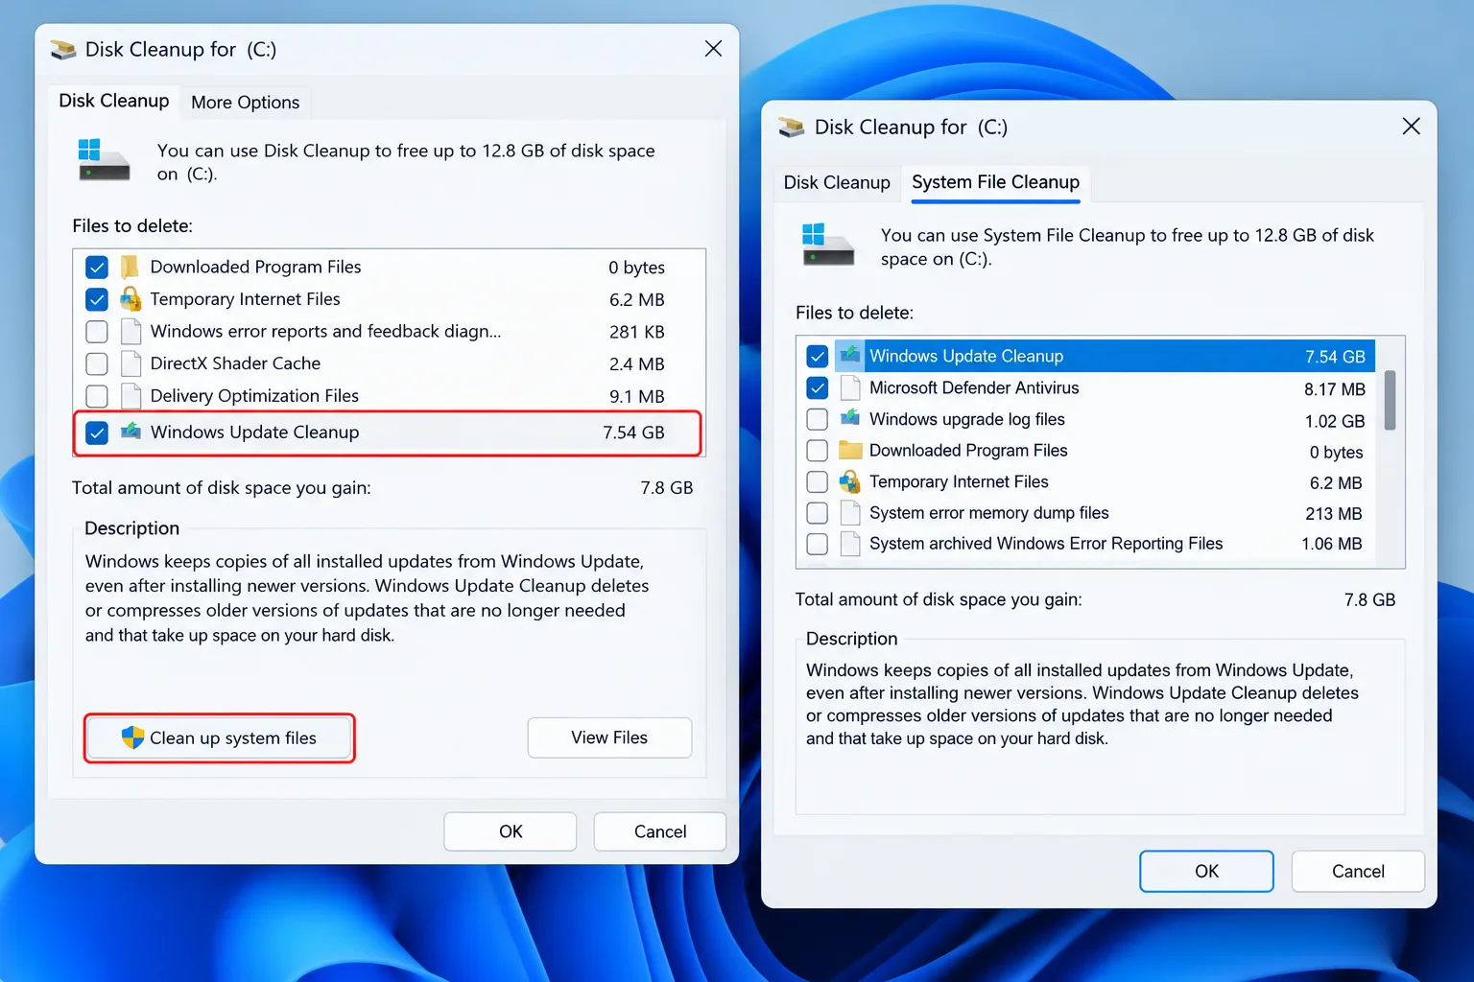
Task: Enable the Delivery Optimization Files checkbox
Action: pyautogui.click(x=97, y=396)
